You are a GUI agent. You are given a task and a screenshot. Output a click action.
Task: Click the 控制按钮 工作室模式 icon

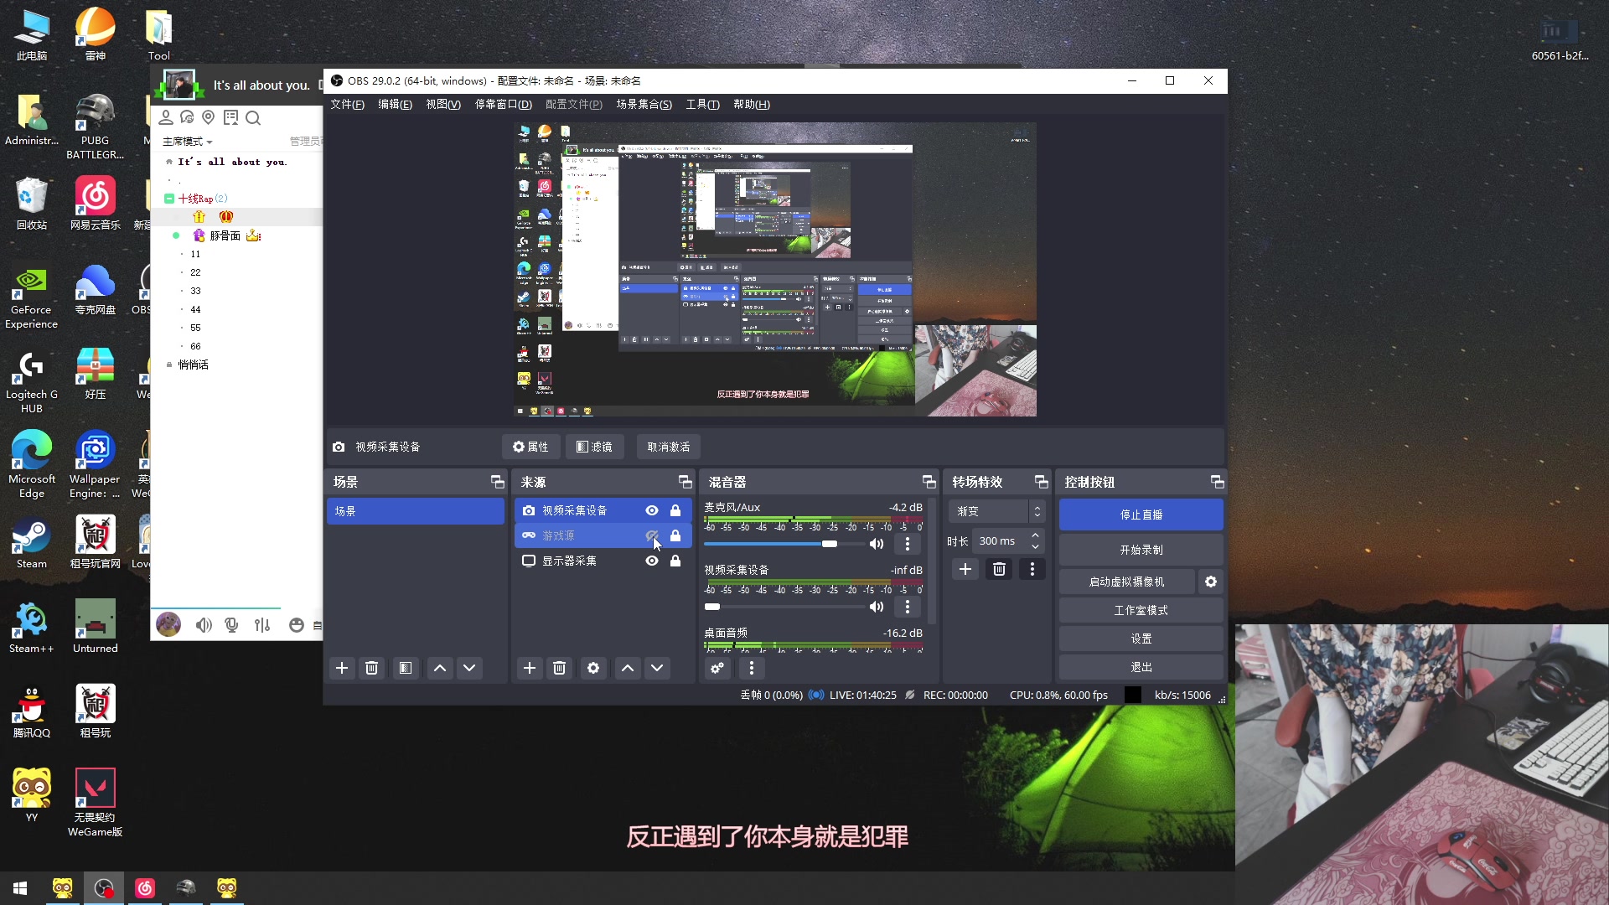click(1141, 610)
